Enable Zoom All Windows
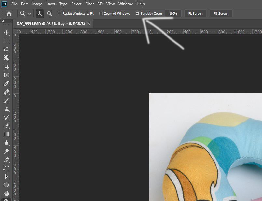 115,14
